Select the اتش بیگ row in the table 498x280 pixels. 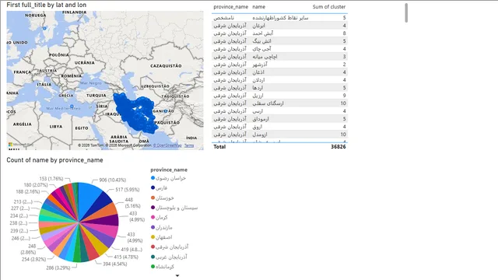click(279, 41)
